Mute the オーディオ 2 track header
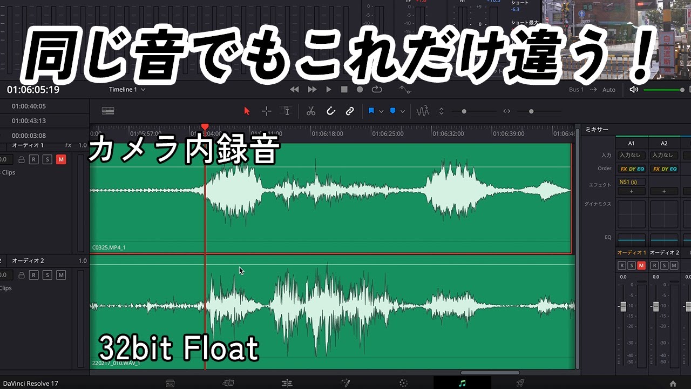 point(61,275)
